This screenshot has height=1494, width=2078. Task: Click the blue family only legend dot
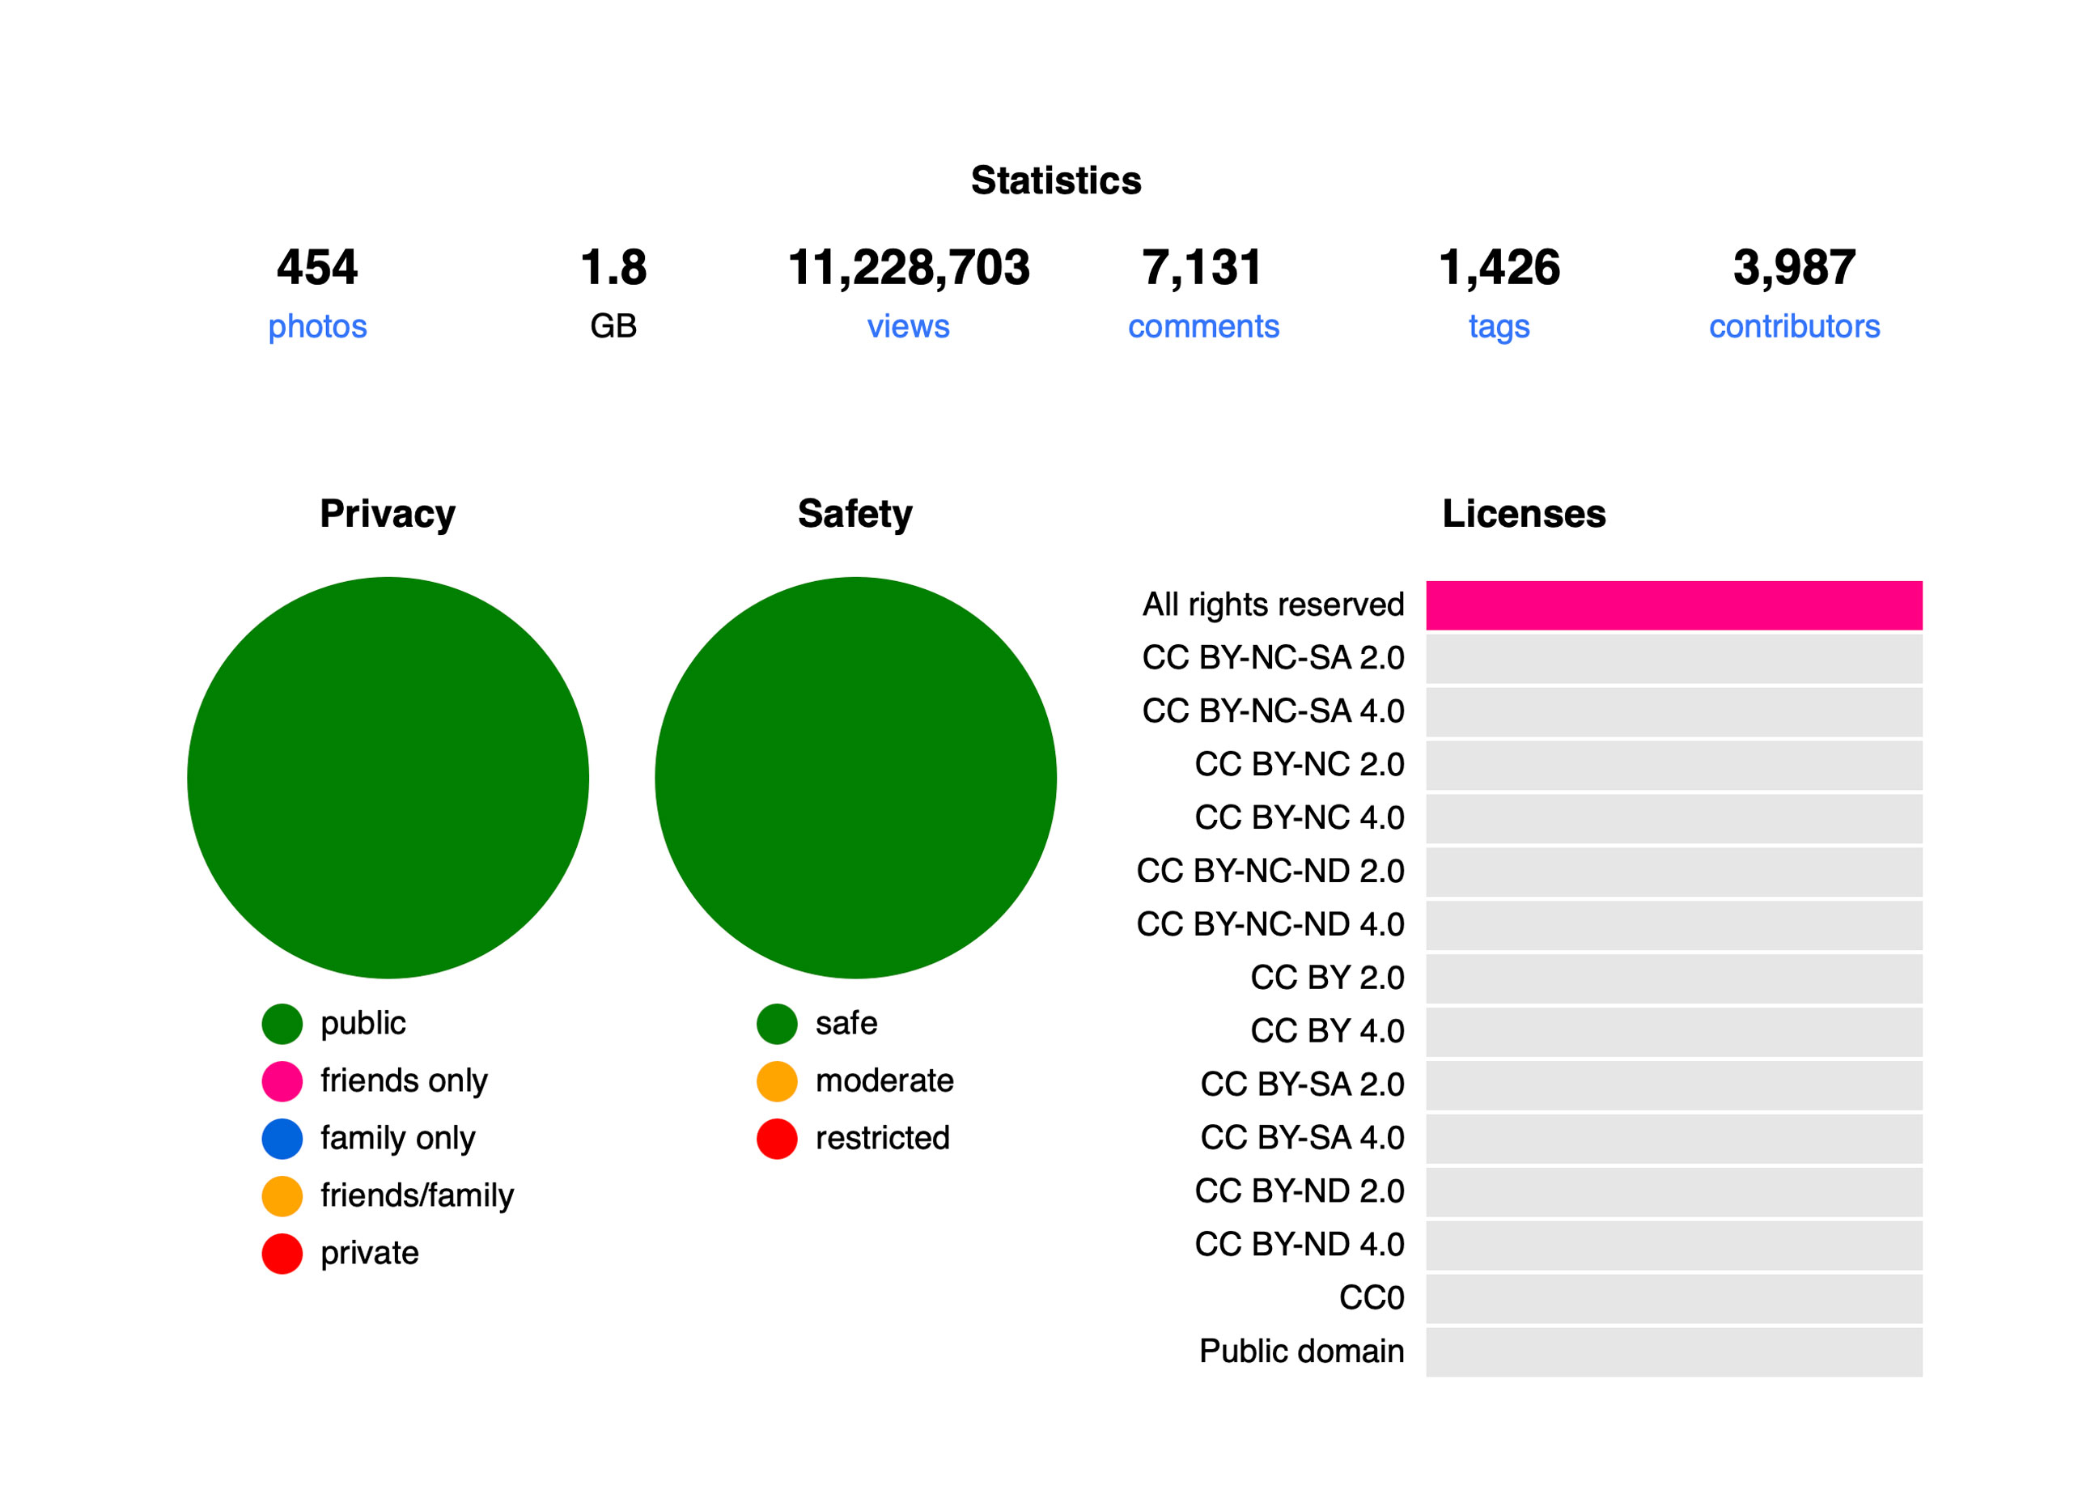(x=282, y=1139)
